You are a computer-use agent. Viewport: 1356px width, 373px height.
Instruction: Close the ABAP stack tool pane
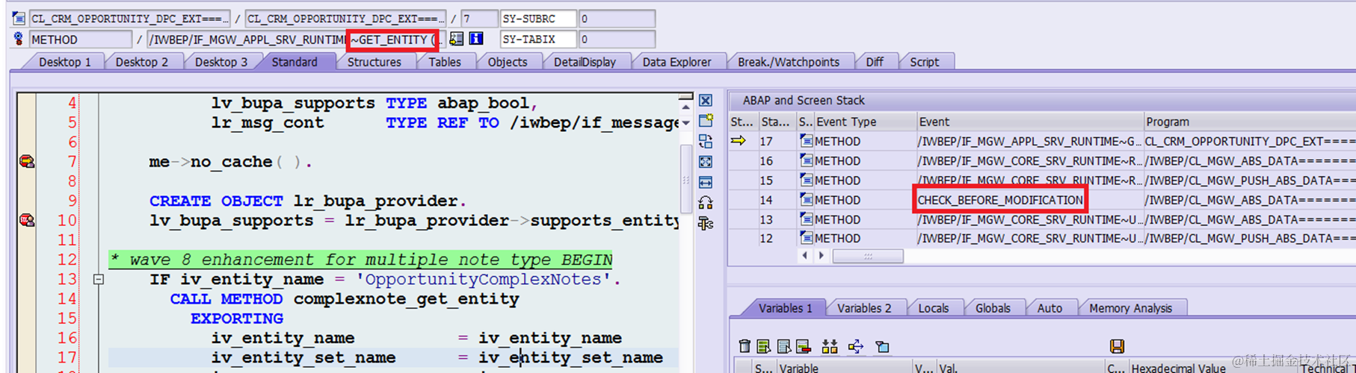pos(706,101)
